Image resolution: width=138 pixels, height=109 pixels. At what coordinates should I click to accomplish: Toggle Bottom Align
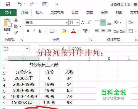point(109,23)
